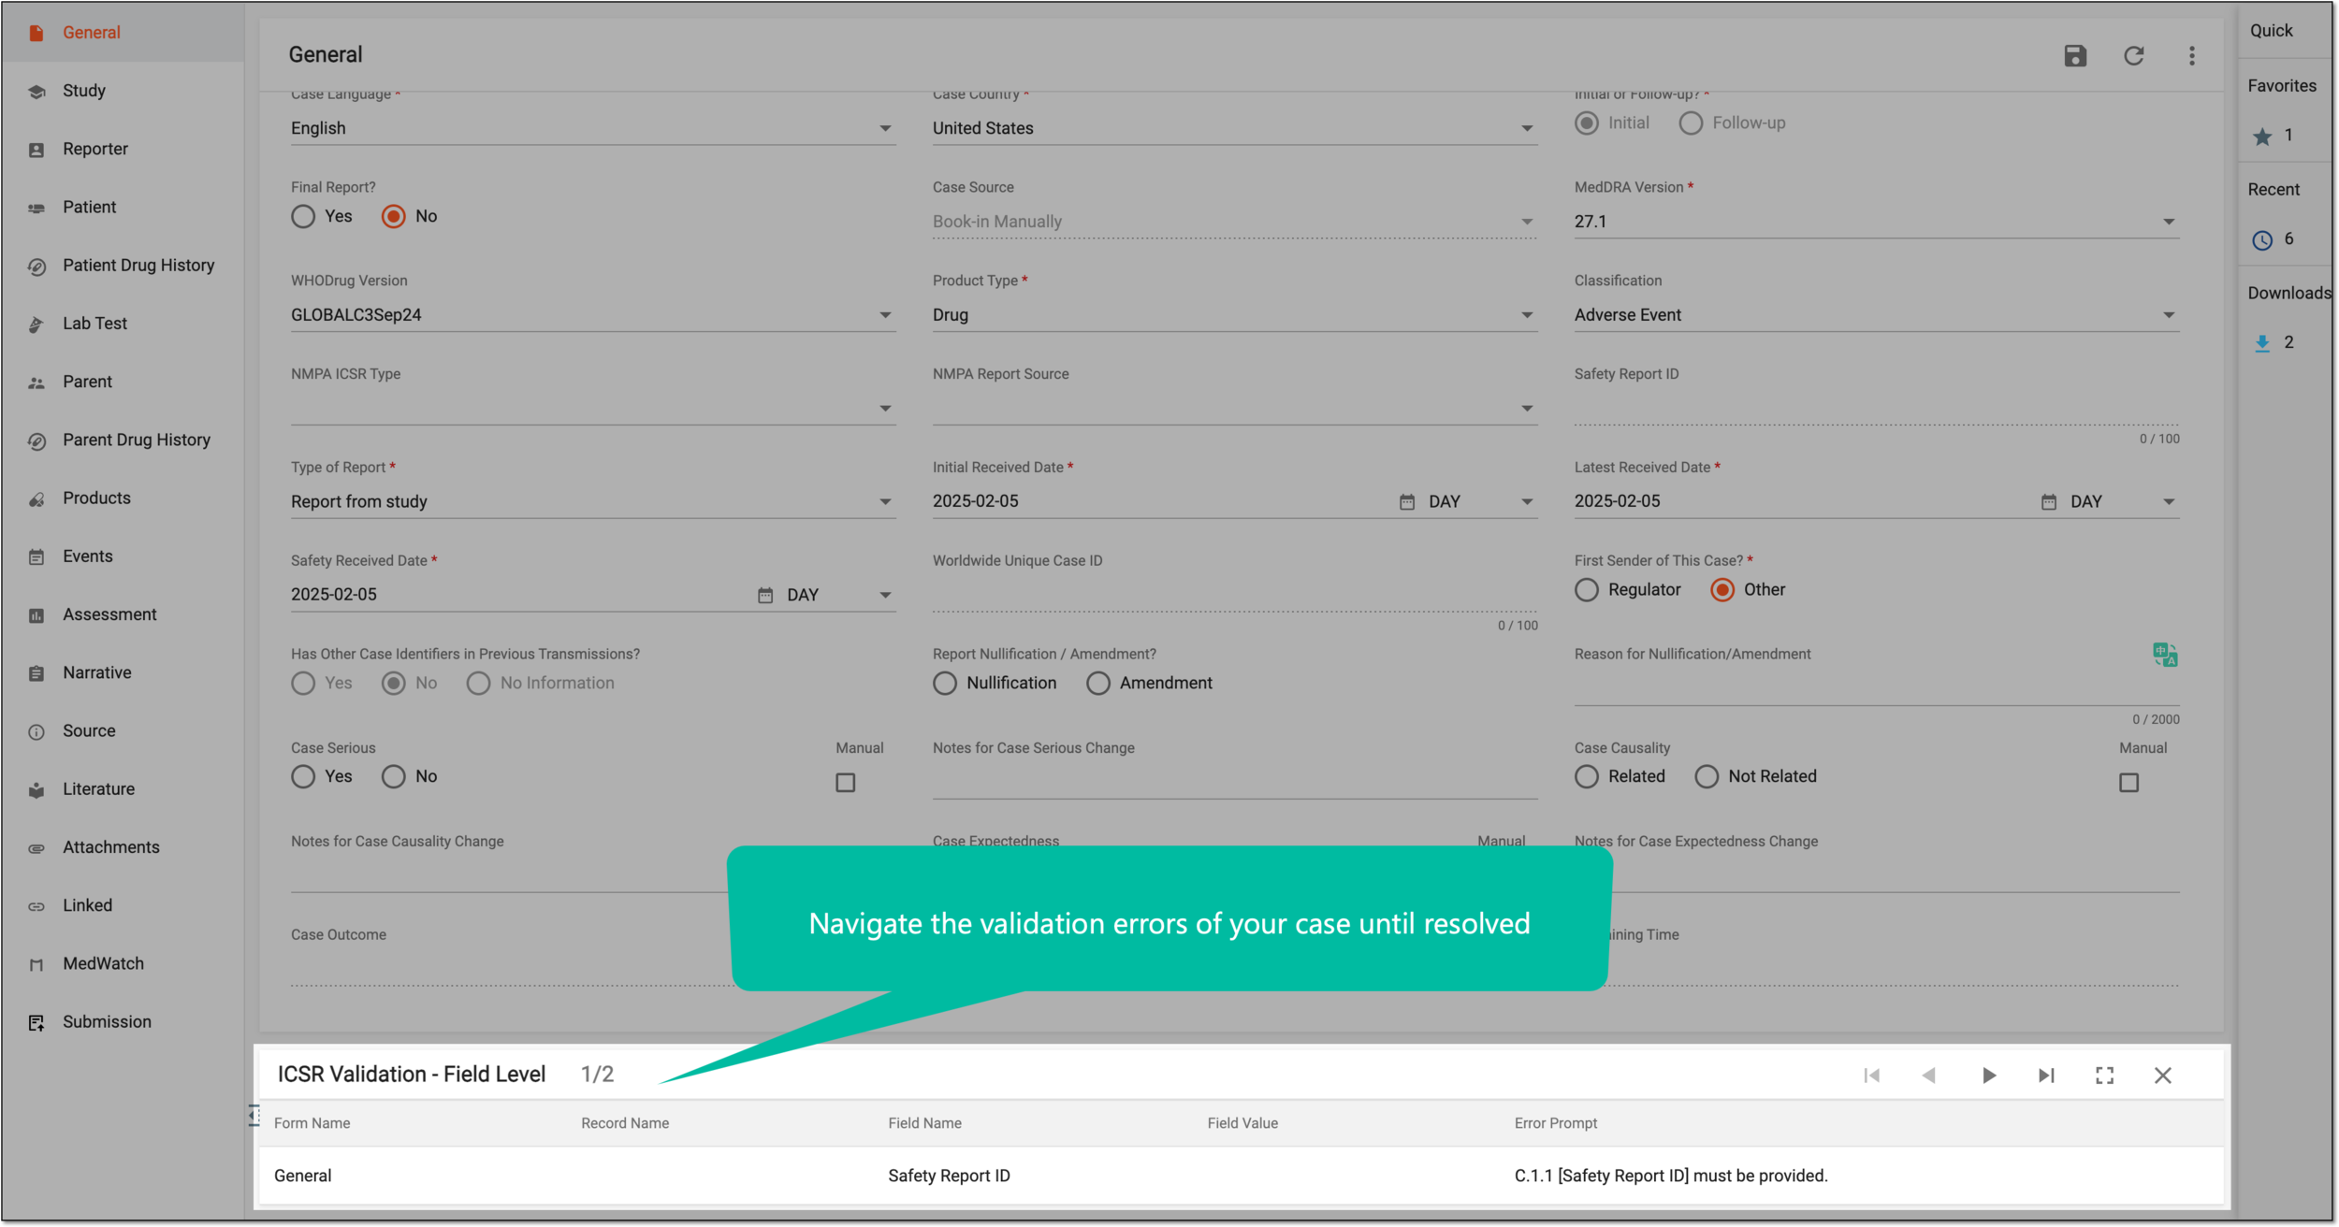Open calendar picker for Safety Received Date
2339x1227 pixels.
[x=764, y=595]
